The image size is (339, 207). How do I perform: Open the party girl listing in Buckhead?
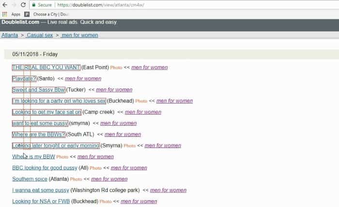click(59, 101)
